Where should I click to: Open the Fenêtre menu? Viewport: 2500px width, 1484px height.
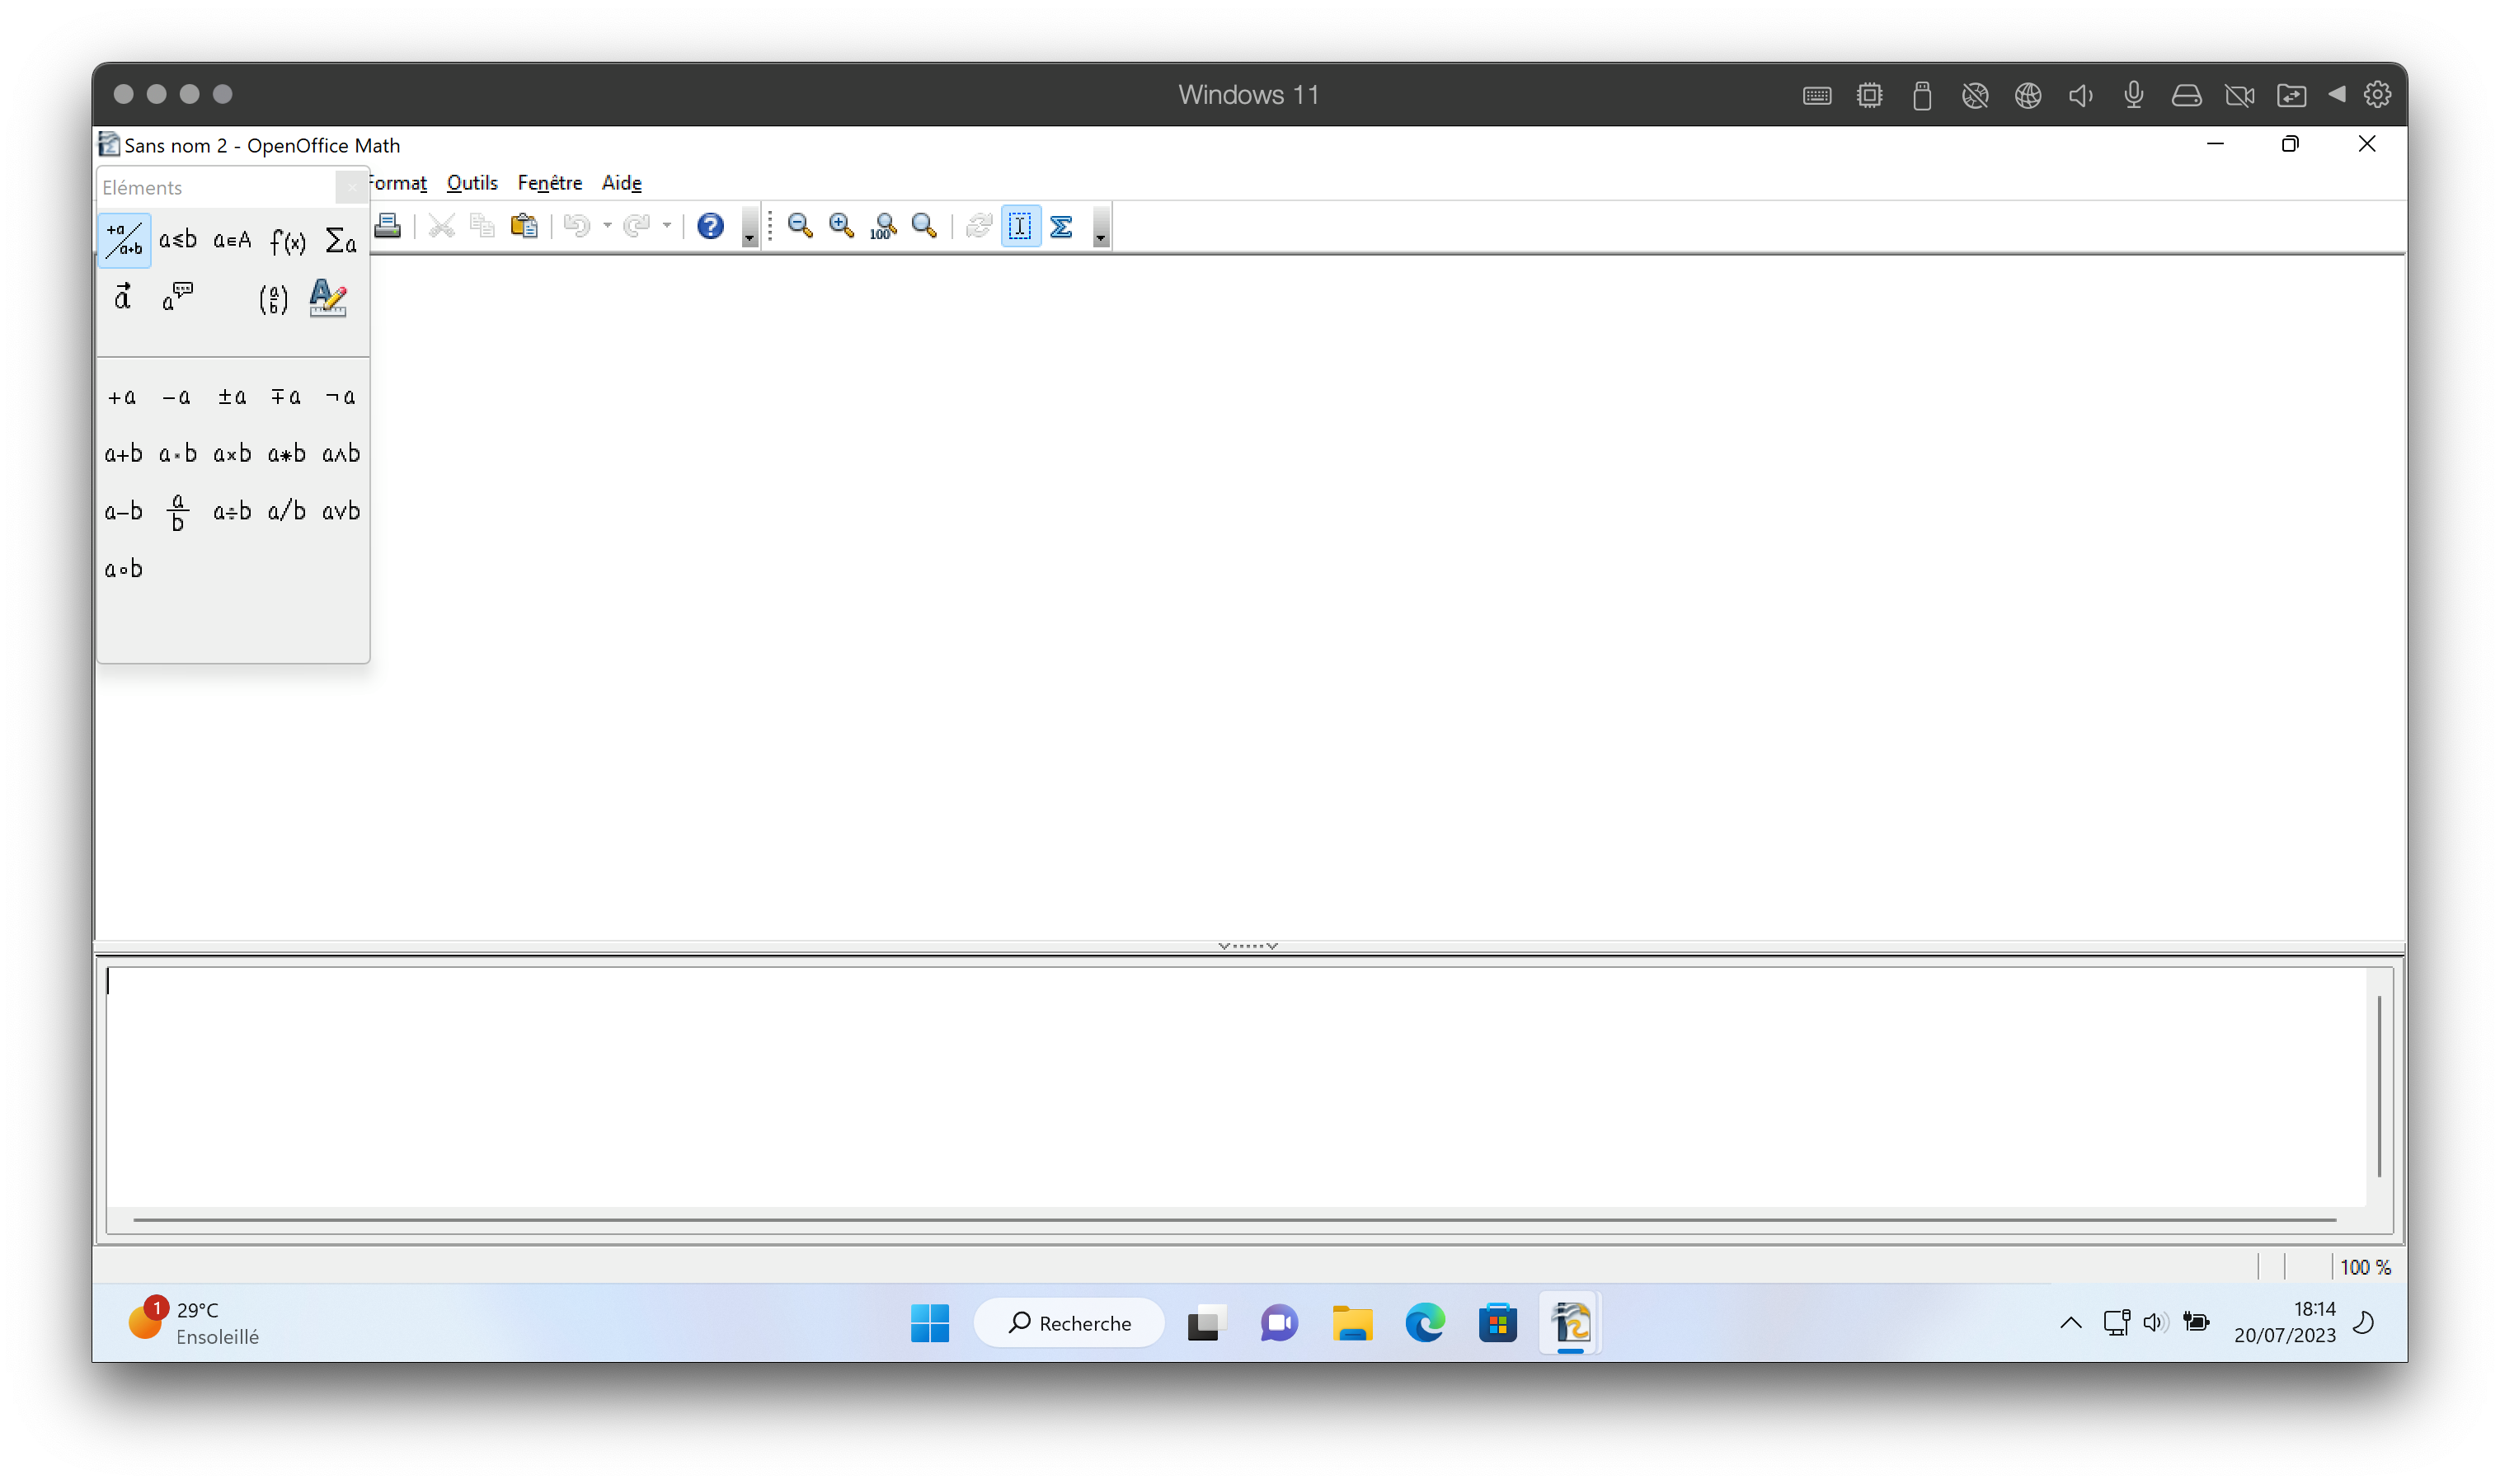(x=550, y=183)
